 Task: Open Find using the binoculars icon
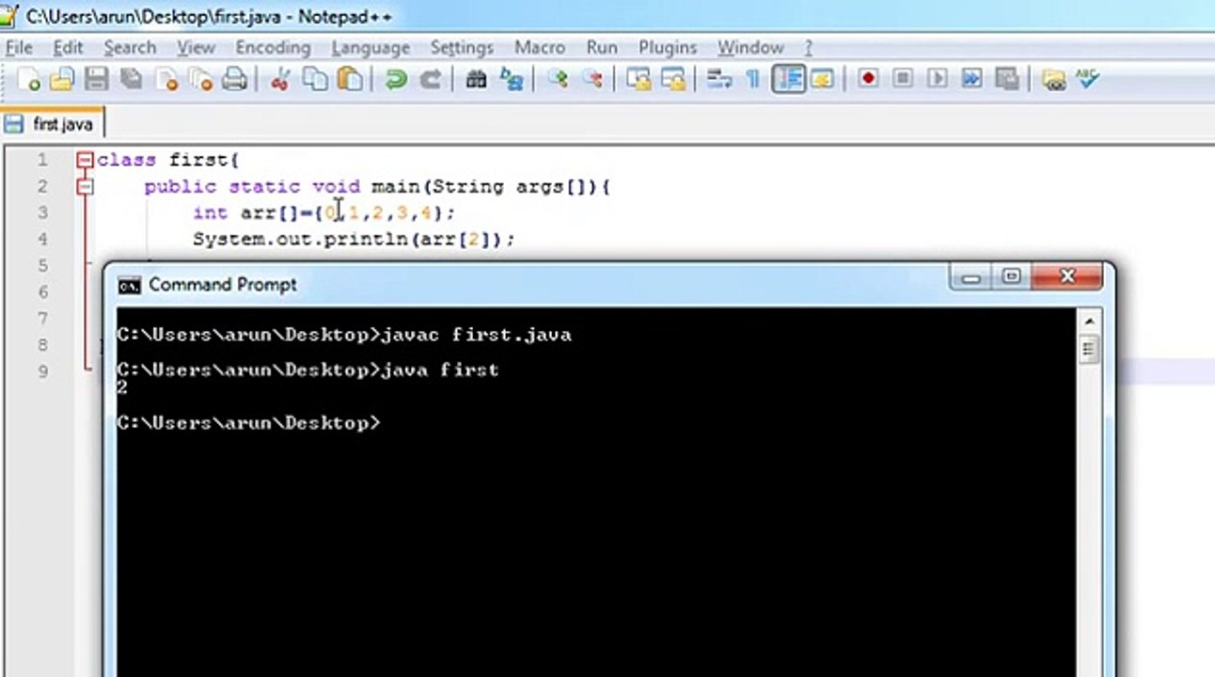476,80
